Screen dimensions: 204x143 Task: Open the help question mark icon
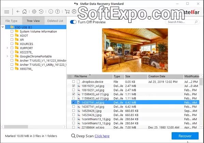(57, 12)
